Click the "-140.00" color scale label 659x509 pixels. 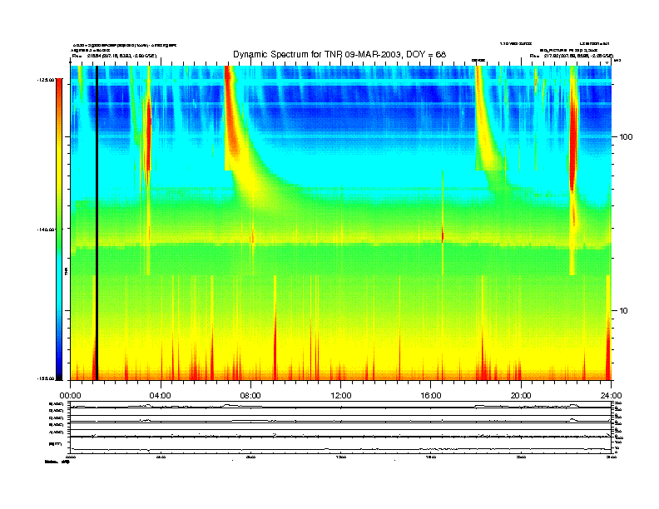(x=47, y=230)
